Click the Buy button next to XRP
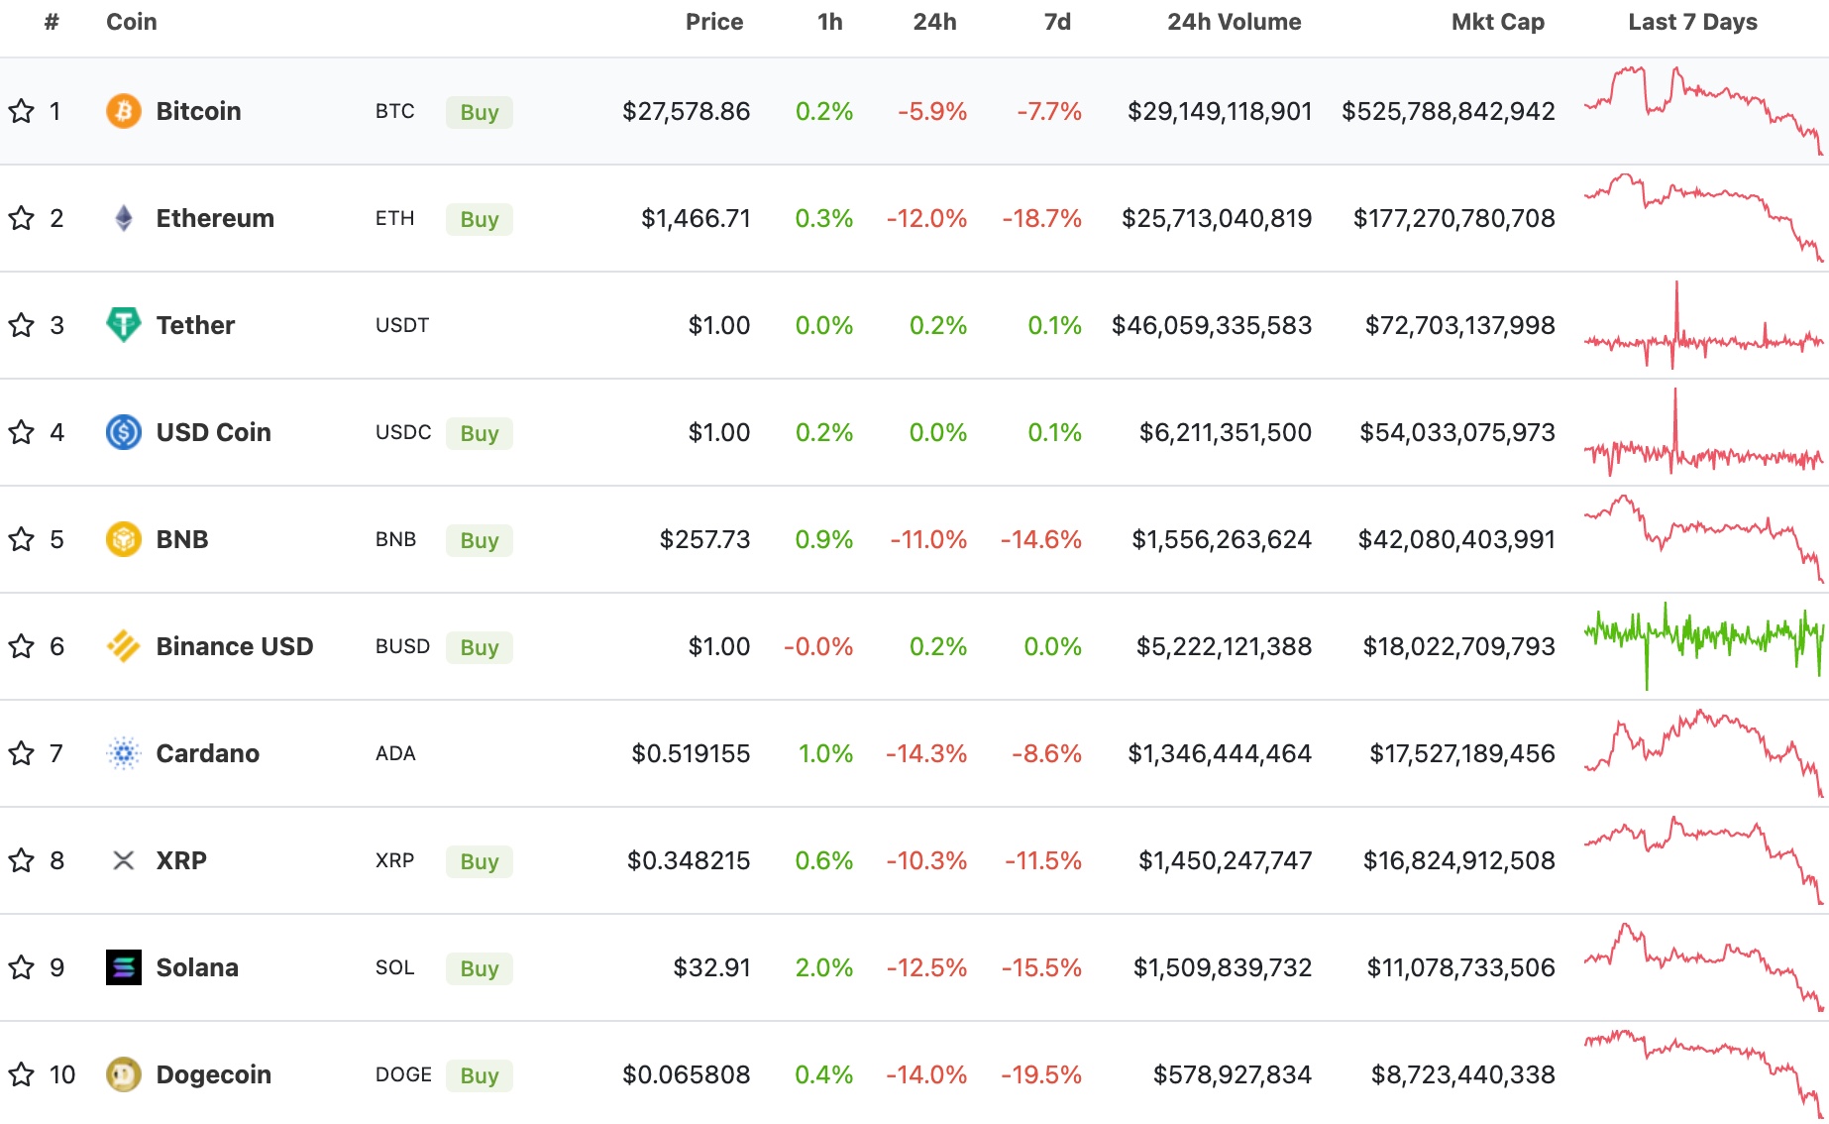This screenshot has width=1829, height=1124. click(x=479, y=861)
